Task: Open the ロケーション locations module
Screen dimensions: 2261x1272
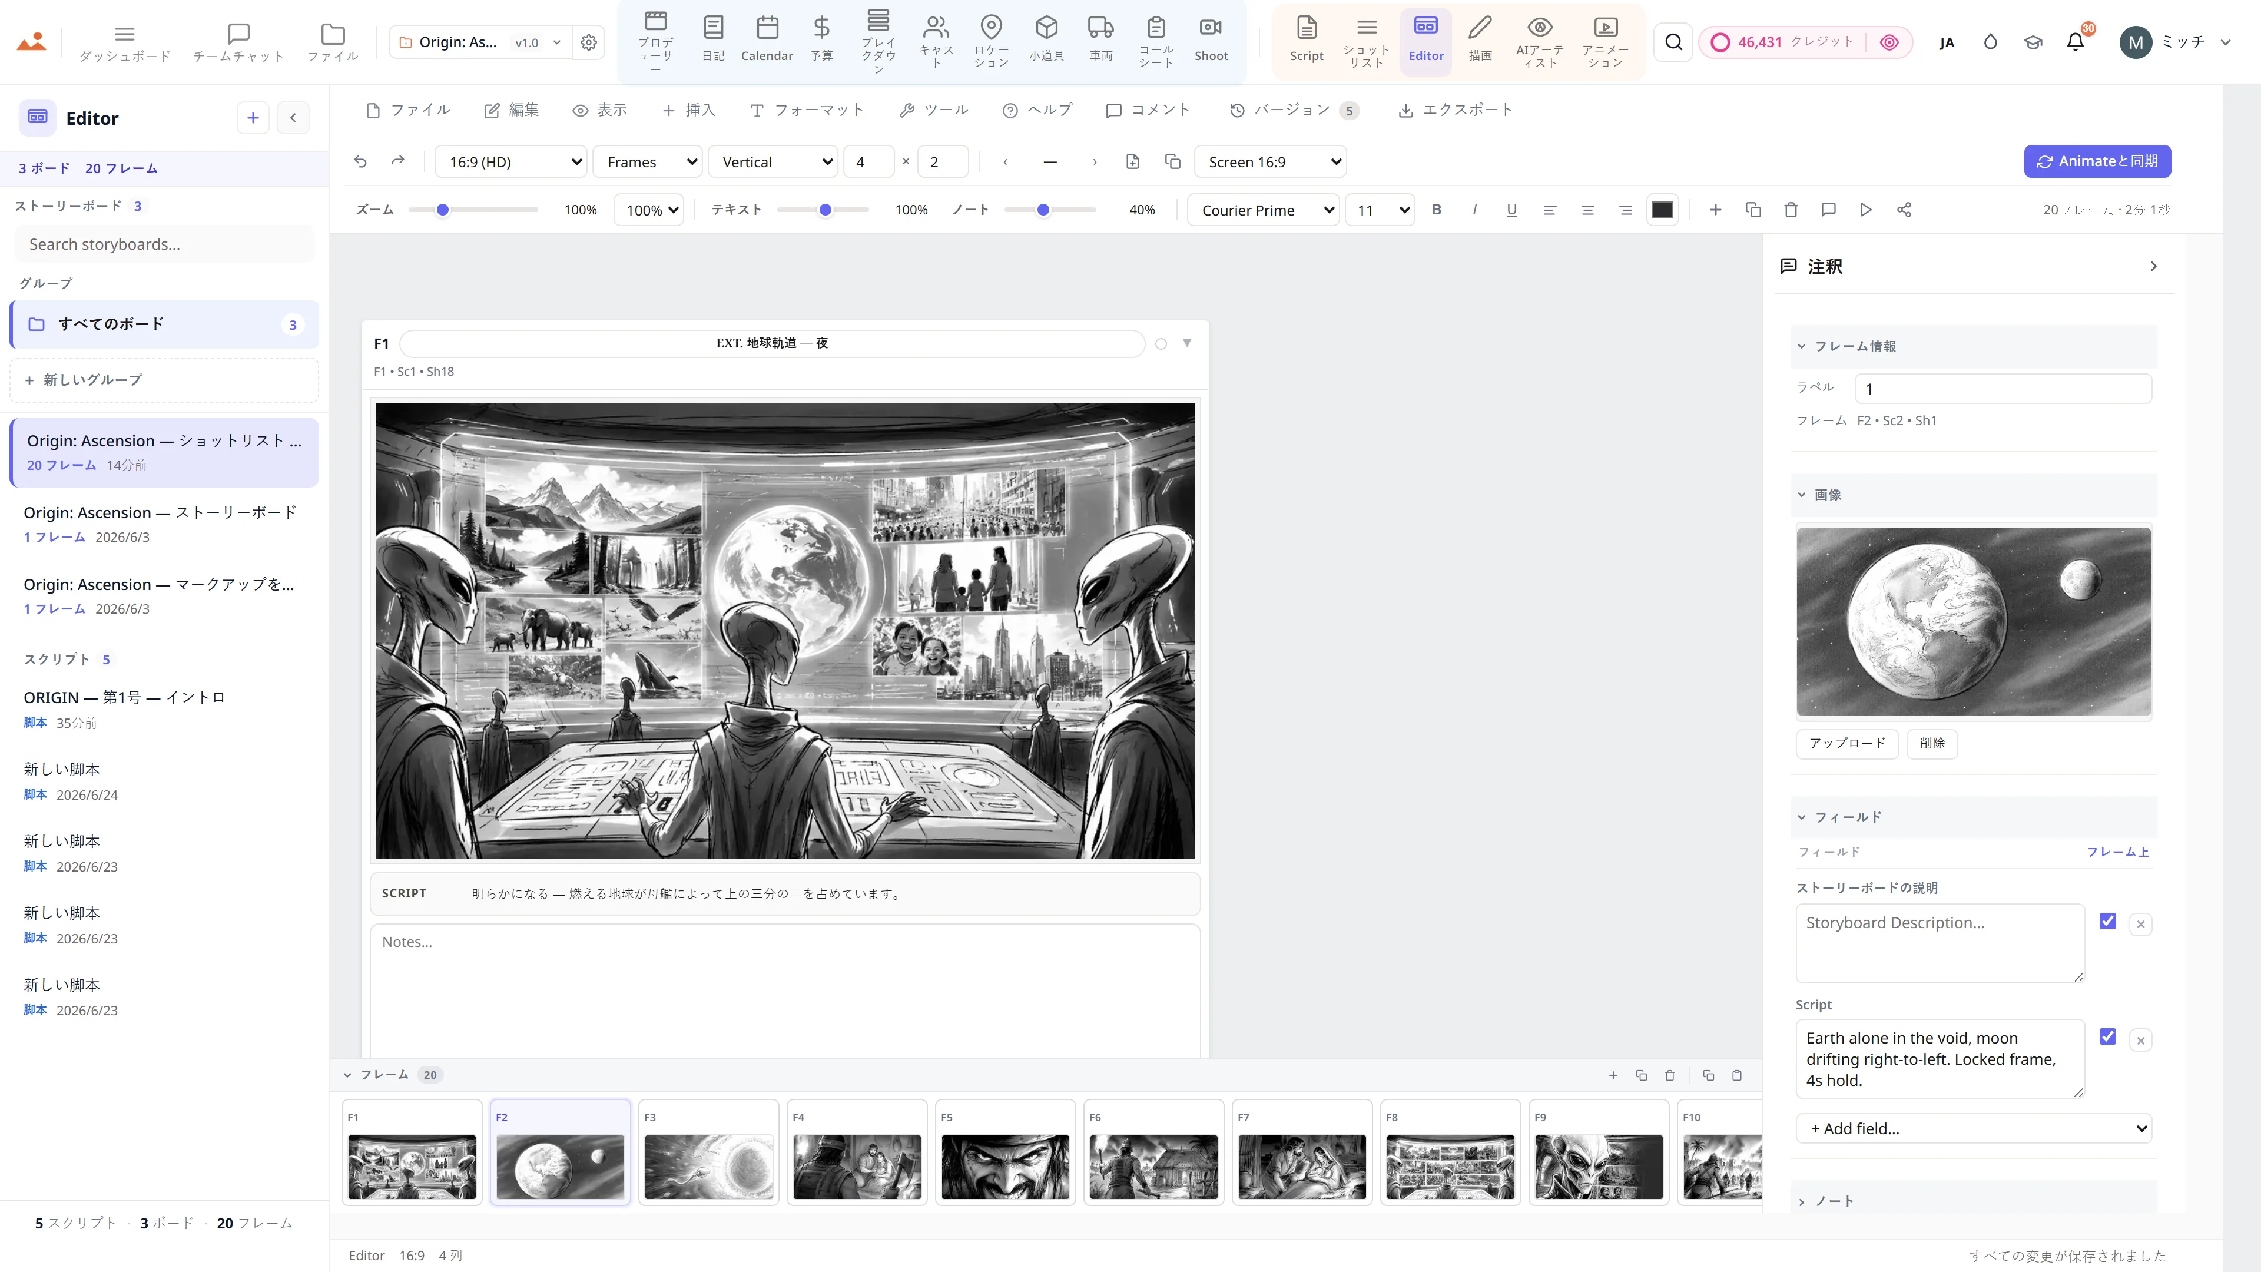Action: (991, 41)
